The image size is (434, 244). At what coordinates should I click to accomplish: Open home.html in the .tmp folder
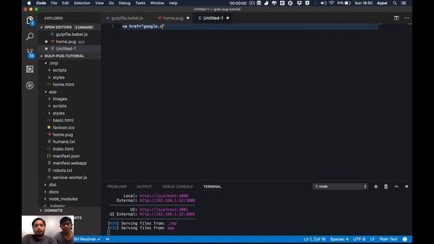63,84
